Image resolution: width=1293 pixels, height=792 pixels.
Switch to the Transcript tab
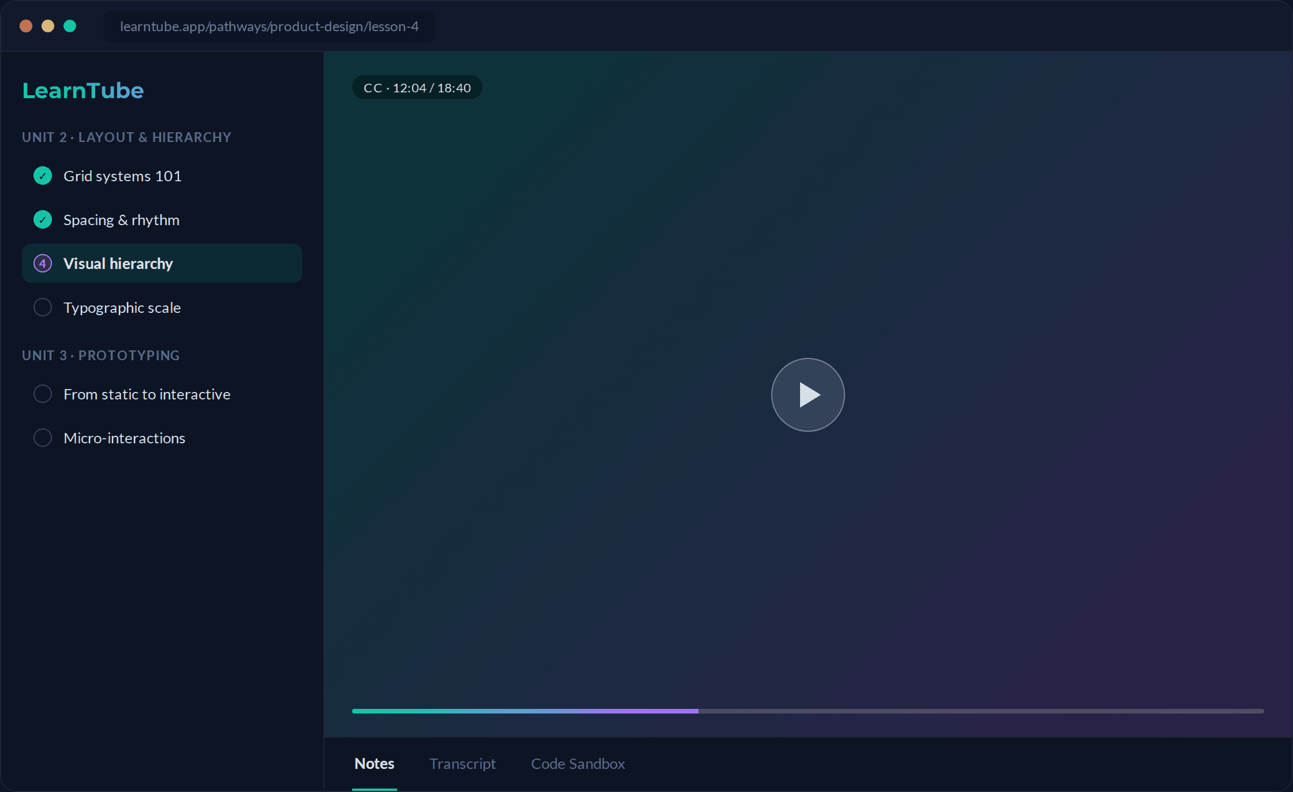tap(462, 764)
